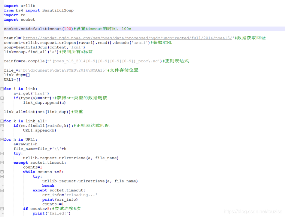
Task: Collapse the outer 'try:' block fold marker
Action: [2, 153]
